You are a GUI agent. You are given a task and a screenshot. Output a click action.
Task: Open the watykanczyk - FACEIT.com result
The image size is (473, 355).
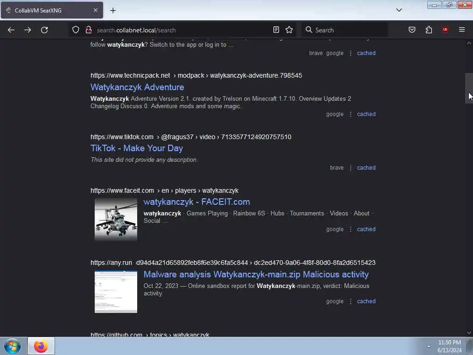pyautogui.click(x=197, y=202)
